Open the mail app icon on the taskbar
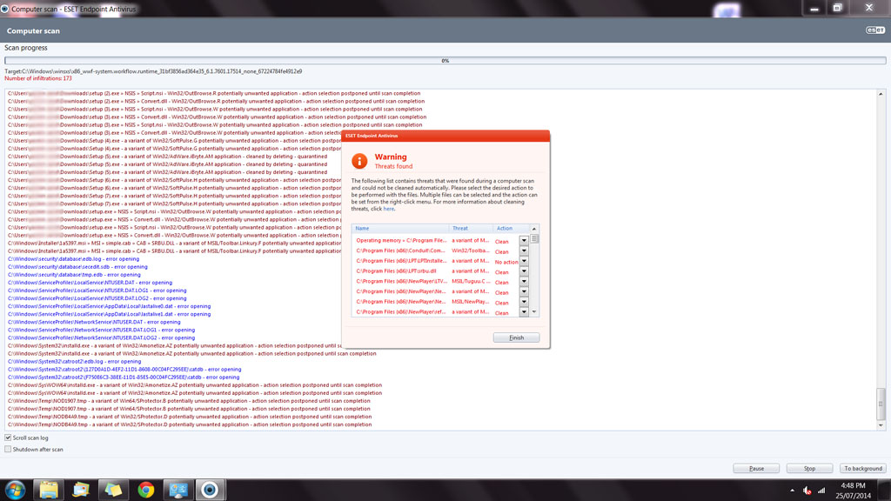 (81, 490)
